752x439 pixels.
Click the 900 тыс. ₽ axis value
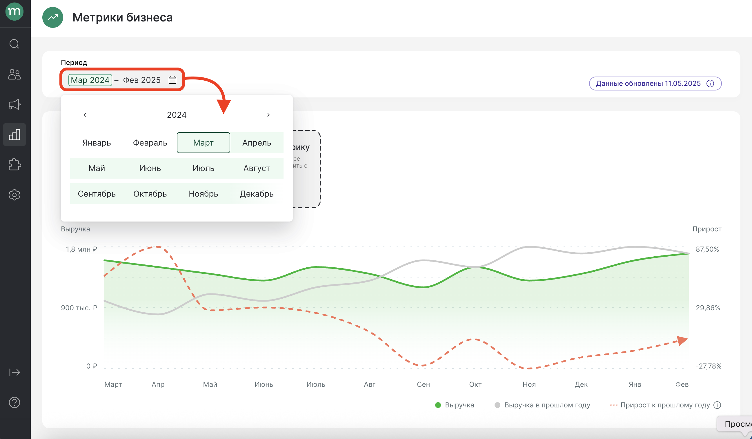pos(79,308)
